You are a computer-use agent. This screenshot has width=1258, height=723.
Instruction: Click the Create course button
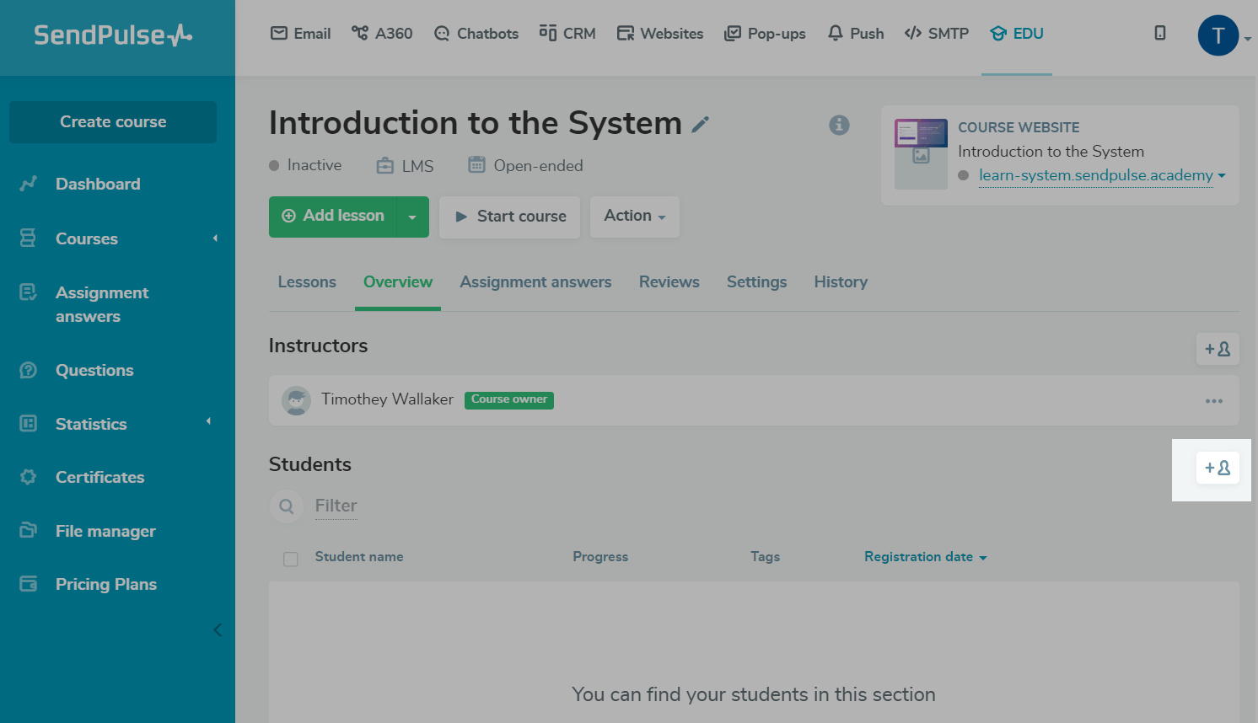[113, 122]
